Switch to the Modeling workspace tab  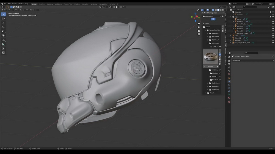click(42, 4)
